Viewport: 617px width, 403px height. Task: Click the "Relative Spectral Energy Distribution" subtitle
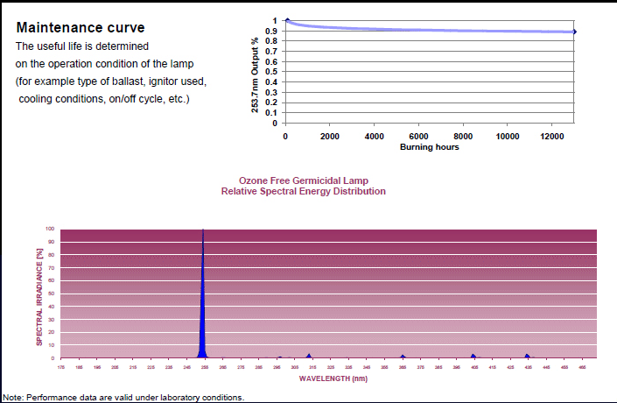[x=303, y=191]
